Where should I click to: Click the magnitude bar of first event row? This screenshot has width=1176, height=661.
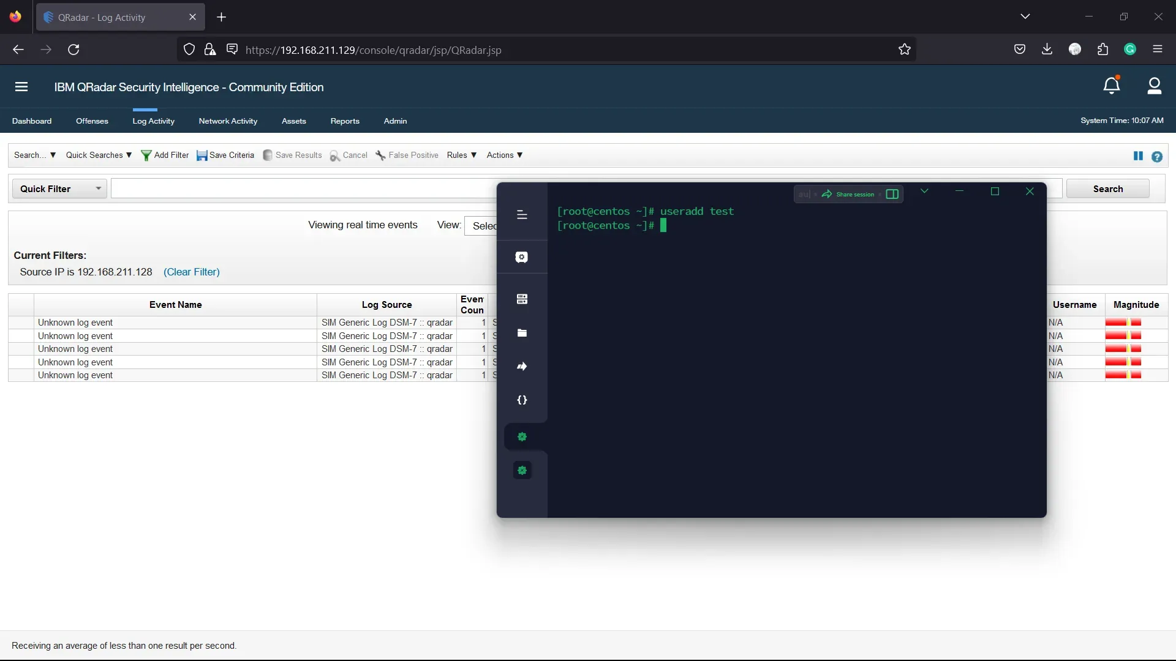pos(1123,323)
